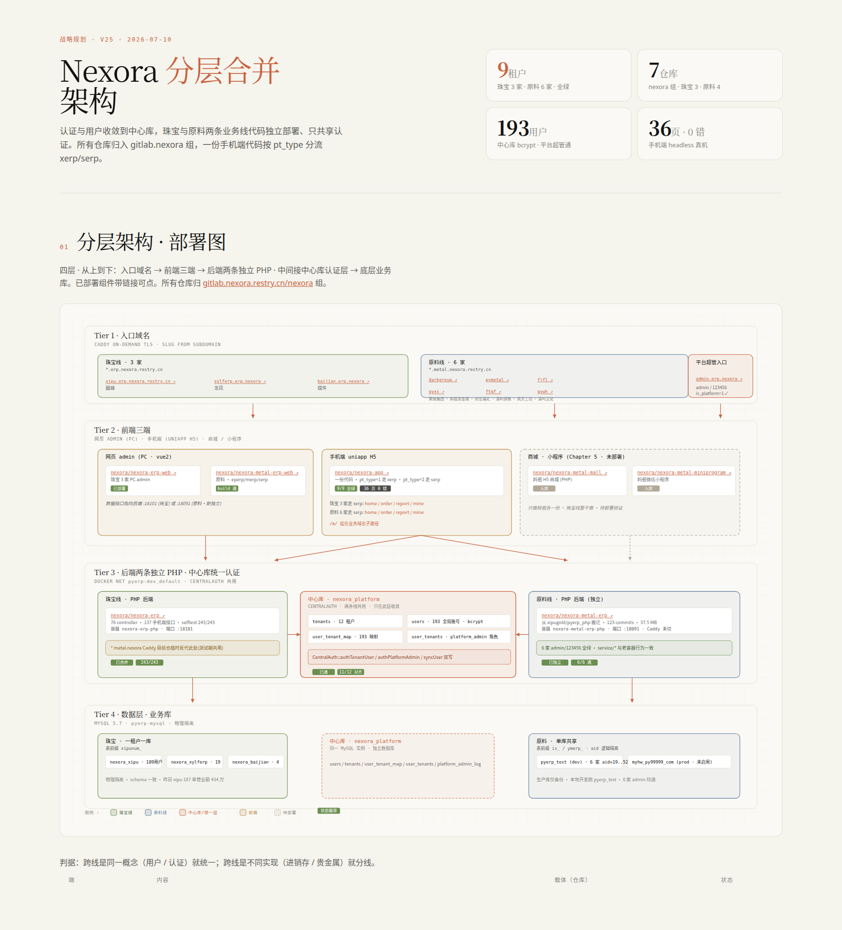842x930 pixels.
Task: Open the admin.erp.nexora platform admin link
Action: click(719, 379)
